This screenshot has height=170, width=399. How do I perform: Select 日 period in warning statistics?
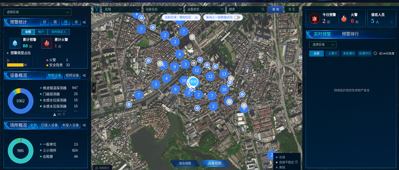pos(44,22)
